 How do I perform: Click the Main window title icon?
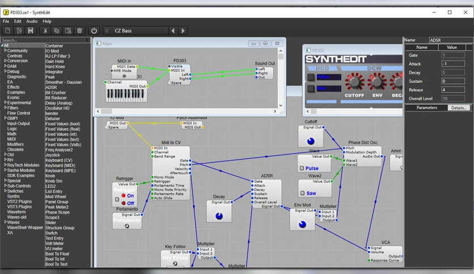[x=98, y=44]
